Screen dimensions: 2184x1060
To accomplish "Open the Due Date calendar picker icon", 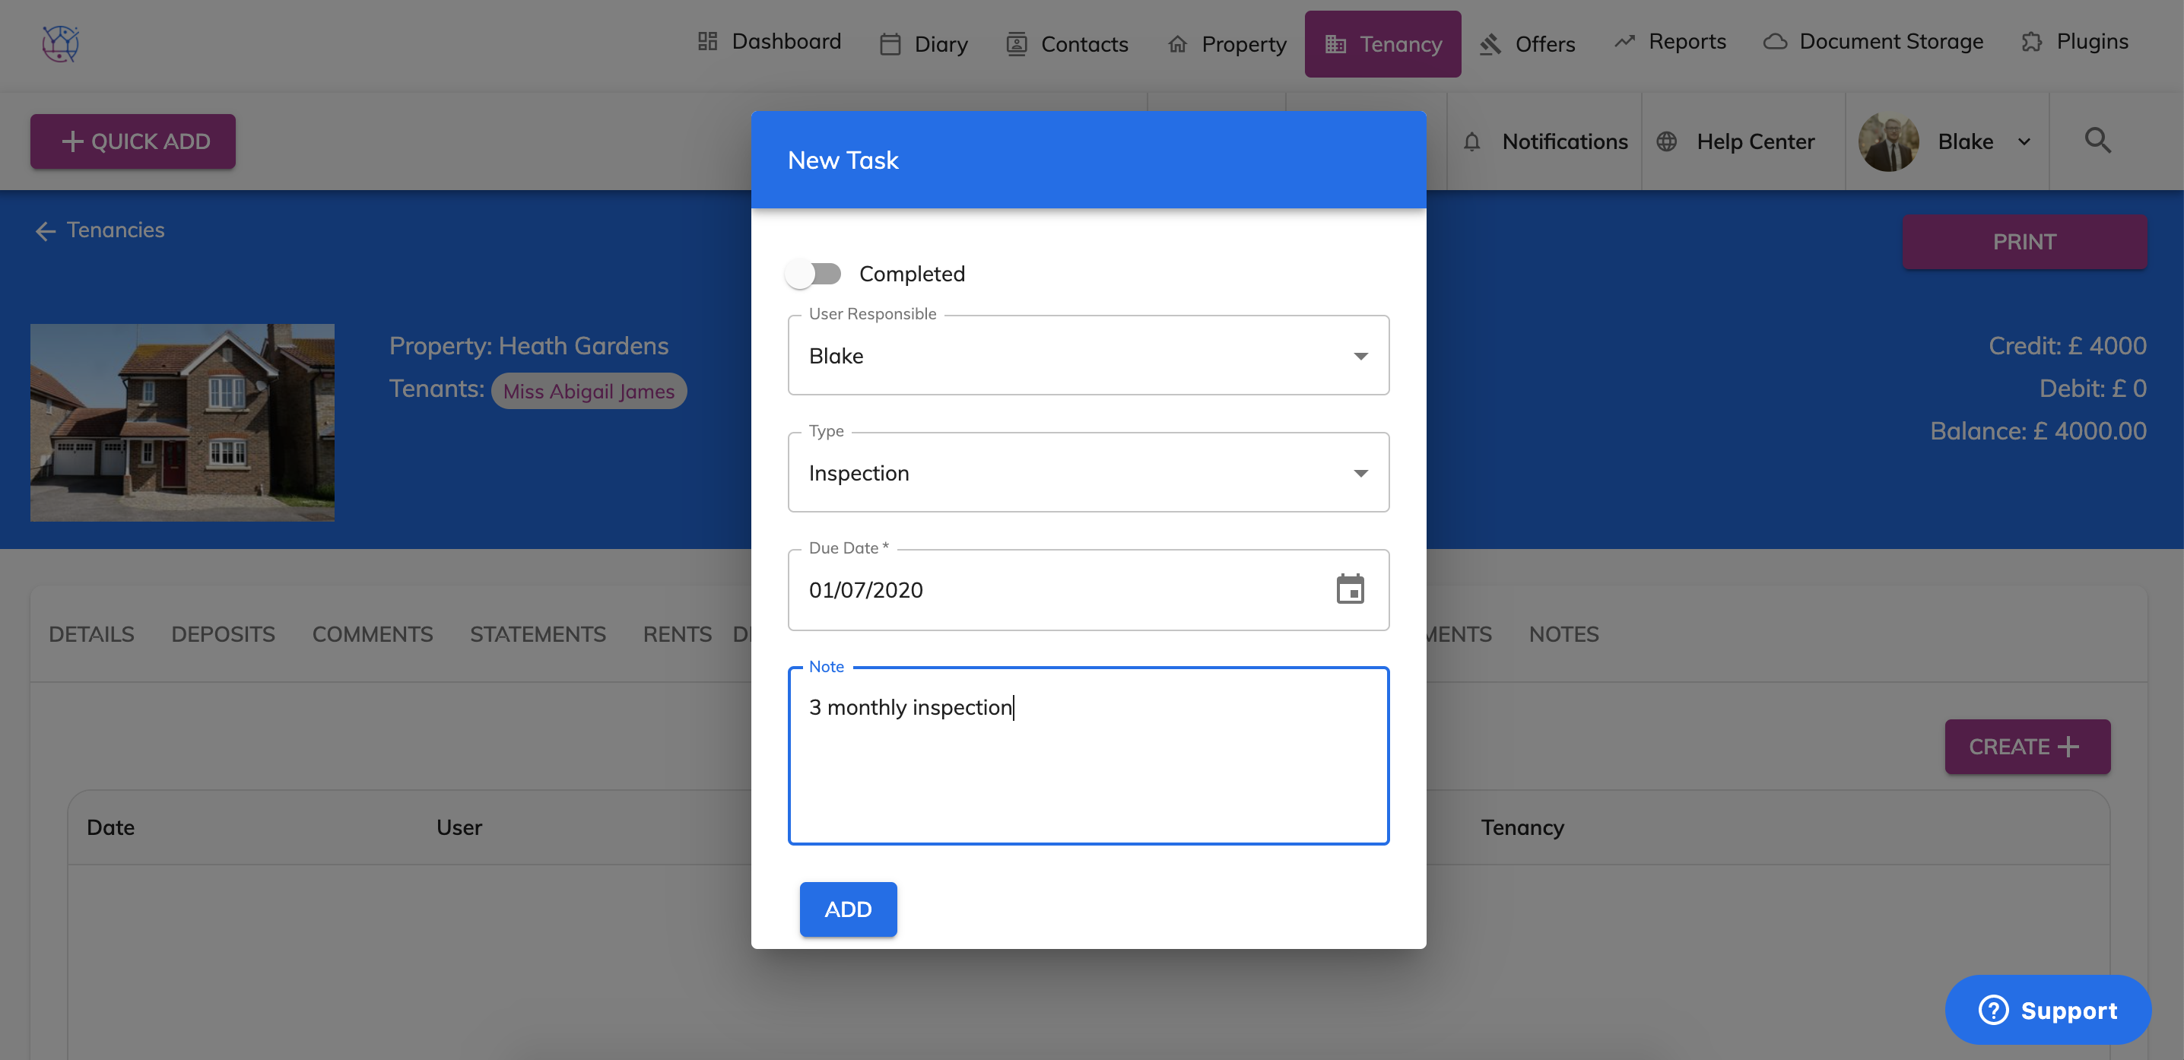I will pos(1349,589).
